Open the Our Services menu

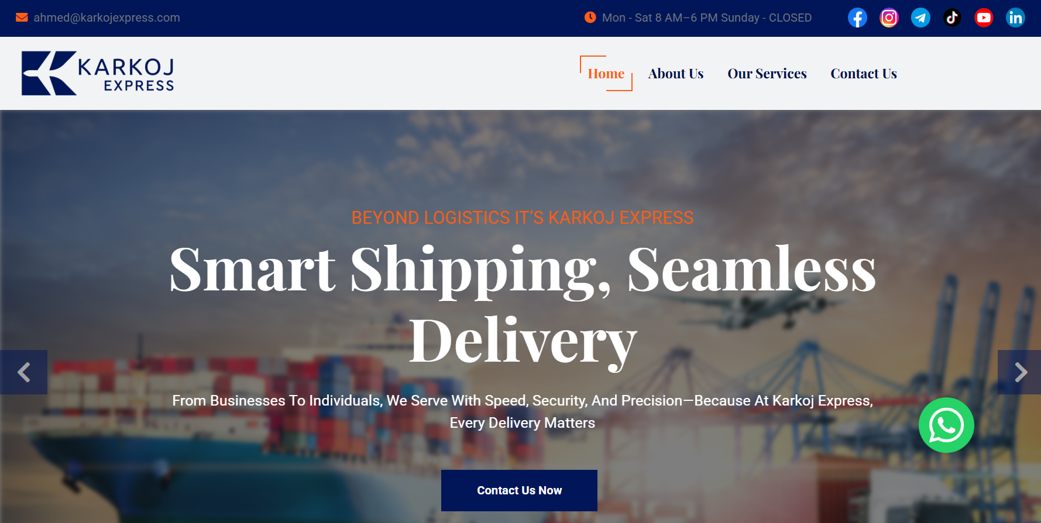(767, 74)
